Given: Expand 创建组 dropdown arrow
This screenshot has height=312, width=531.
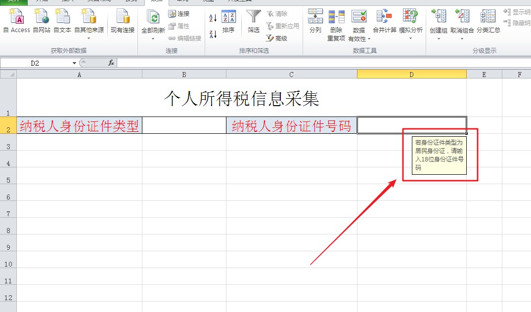Looking at the screenshot, I should click(x=439, y=39).
